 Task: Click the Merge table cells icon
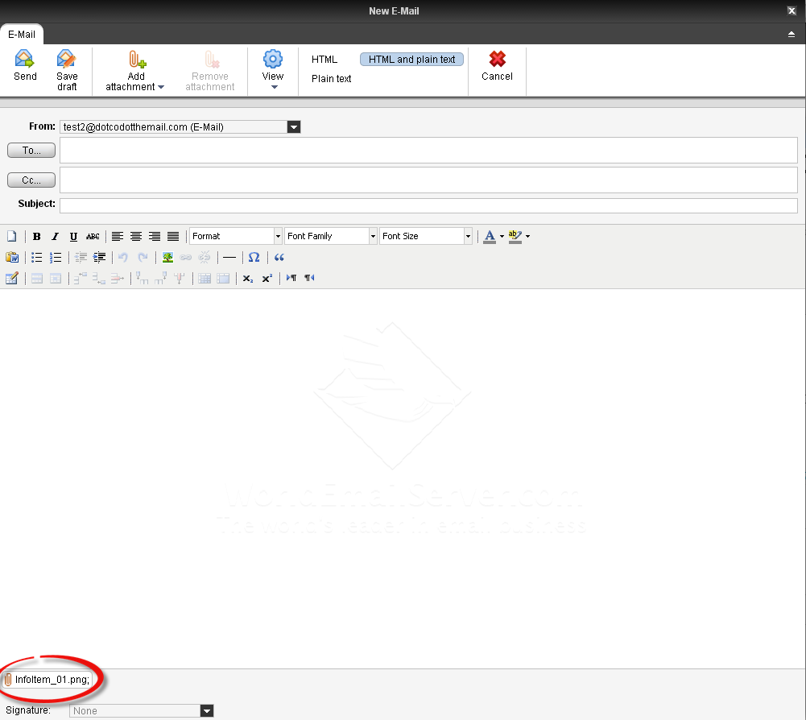click(223, 278)
